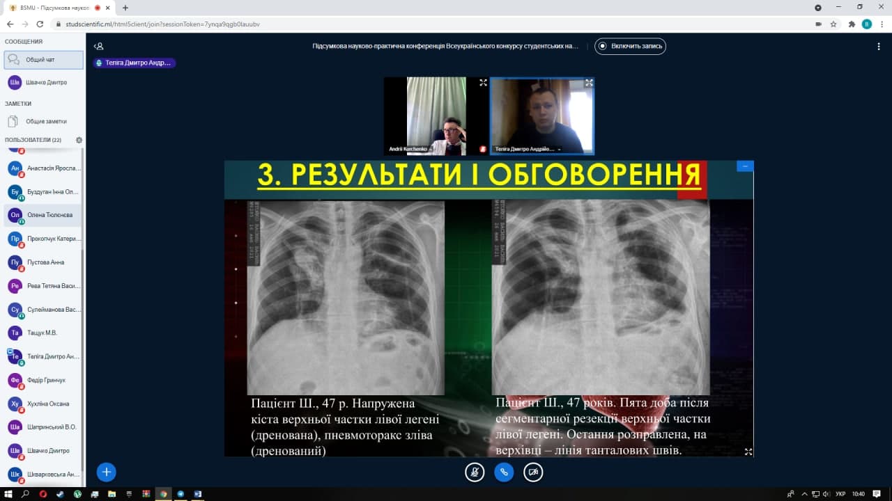
Task: Expand Теліга Дмитро webcam to fullscreen
Action: point(589,82)
